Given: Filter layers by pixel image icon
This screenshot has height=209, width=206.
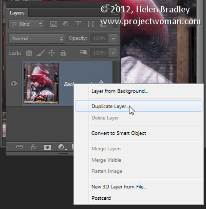Looking at the screenshot, I should pyautogui.click(x=53, y=24).
